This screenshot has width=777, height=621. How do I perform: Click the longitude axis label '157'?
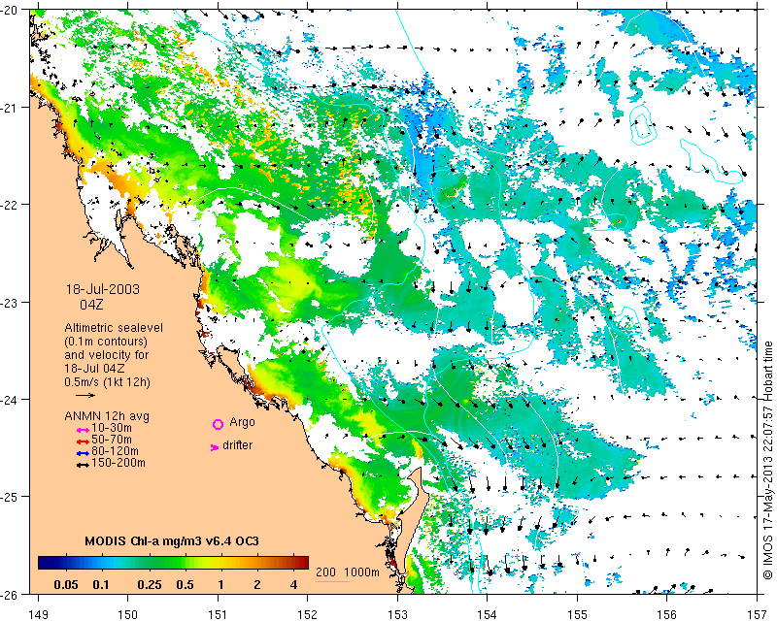click(x=757, y=614)
